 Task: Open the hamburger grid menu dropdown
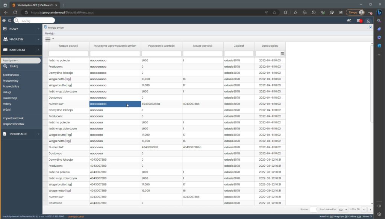pyautogui.click(x=50, y=39)
